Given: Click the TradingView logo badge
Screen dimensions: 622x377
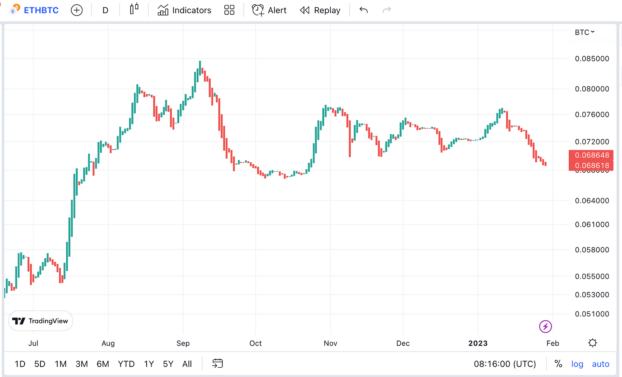Looking at the screenshot, I should tap(40, 321).
